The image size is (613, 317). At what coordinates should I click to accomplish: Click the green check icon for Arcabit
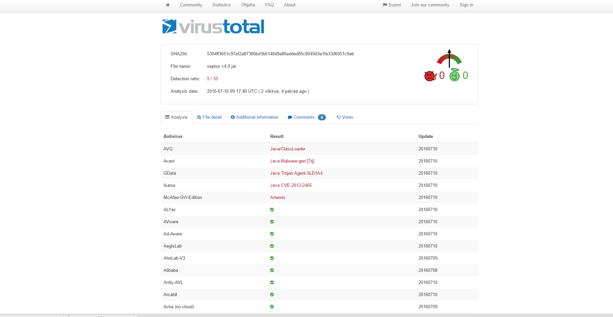272,295
